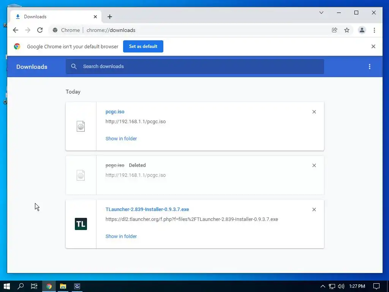The width and height of the screenshot is (389, 292).
Task: Remove the TLauncher installer entry from list
Action: tap(314, 209)
